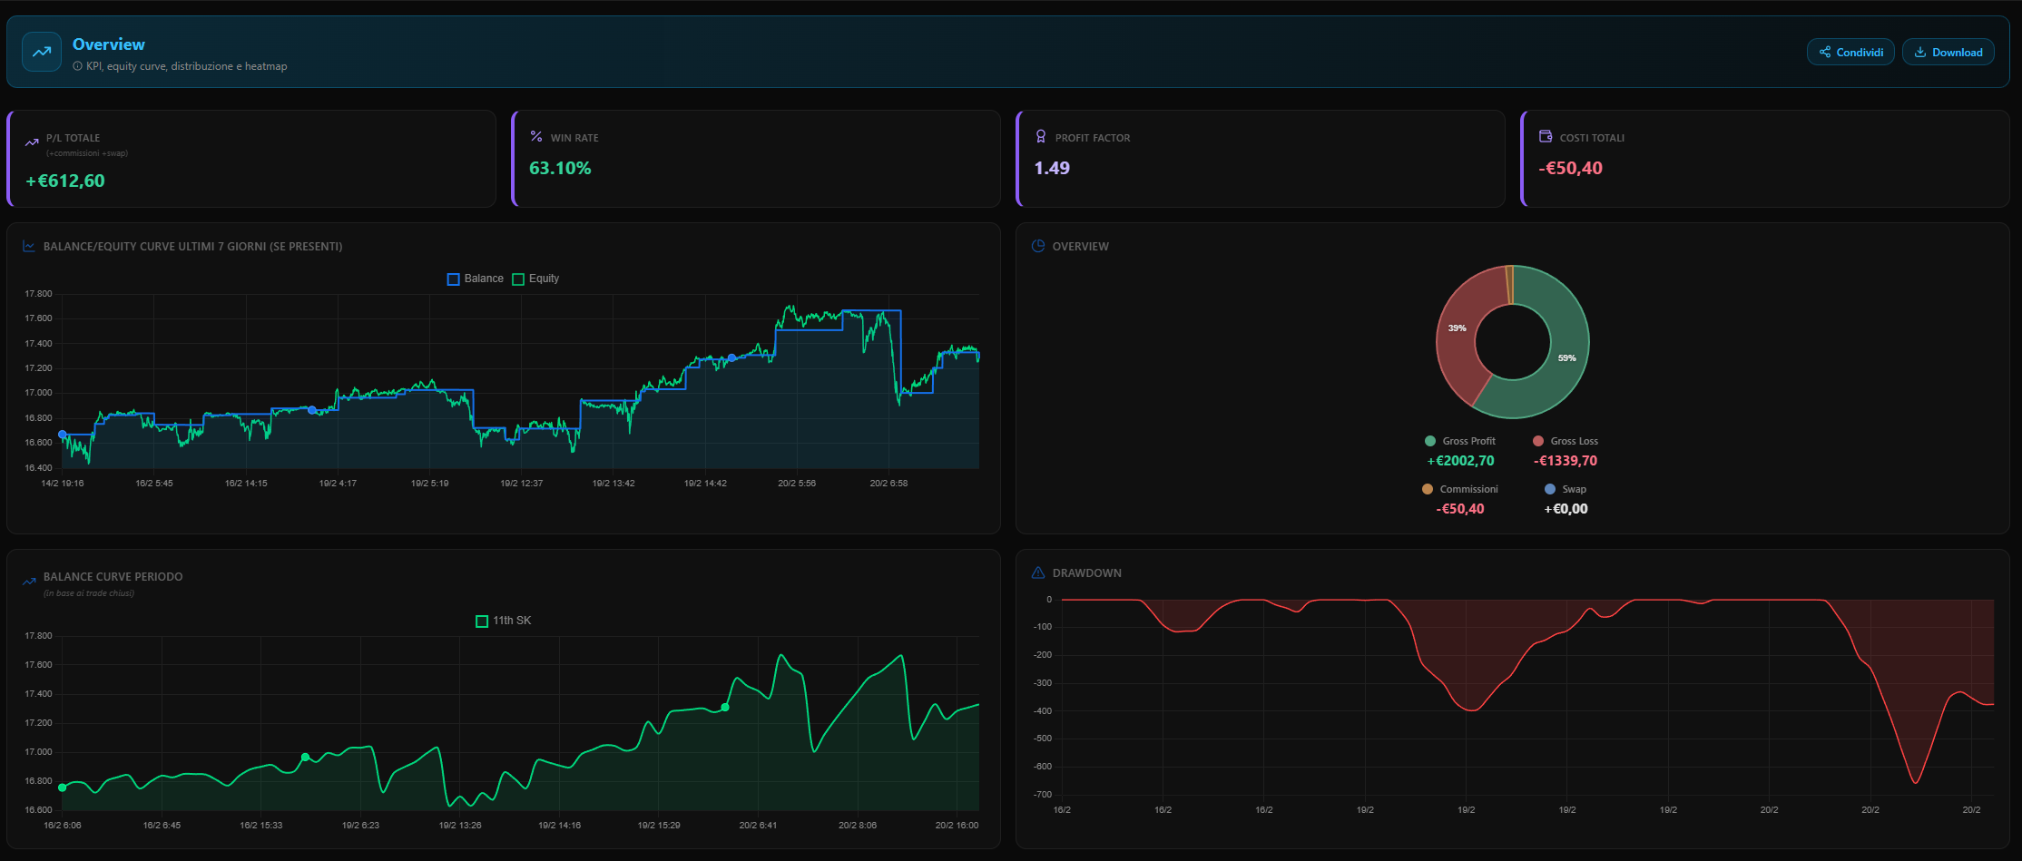
Task: Click the Drawdown warning triangle icon
Action: [x=1038, y=572]
